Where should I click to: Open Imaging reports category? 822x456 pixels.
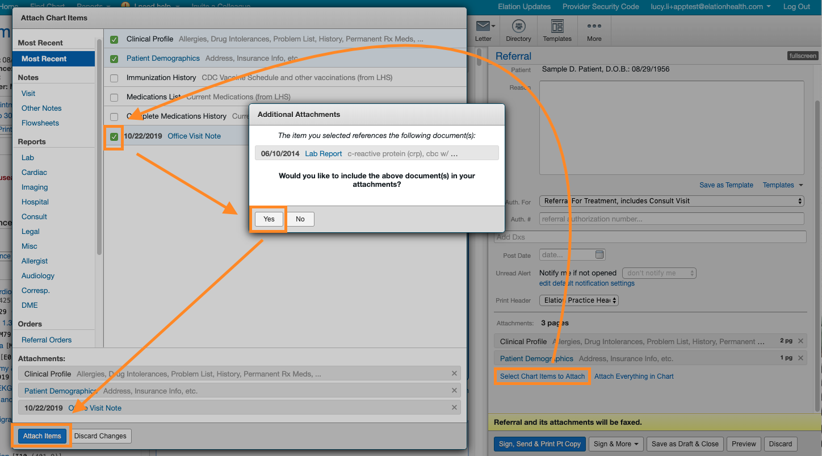point(35,187)
